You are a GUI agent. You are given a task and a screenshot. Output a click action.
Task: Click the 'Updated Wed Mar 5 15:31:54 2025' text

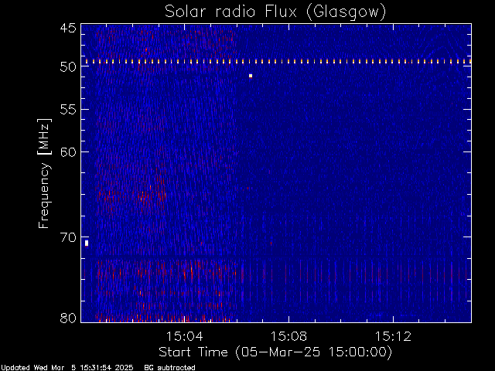pos(67,368)
